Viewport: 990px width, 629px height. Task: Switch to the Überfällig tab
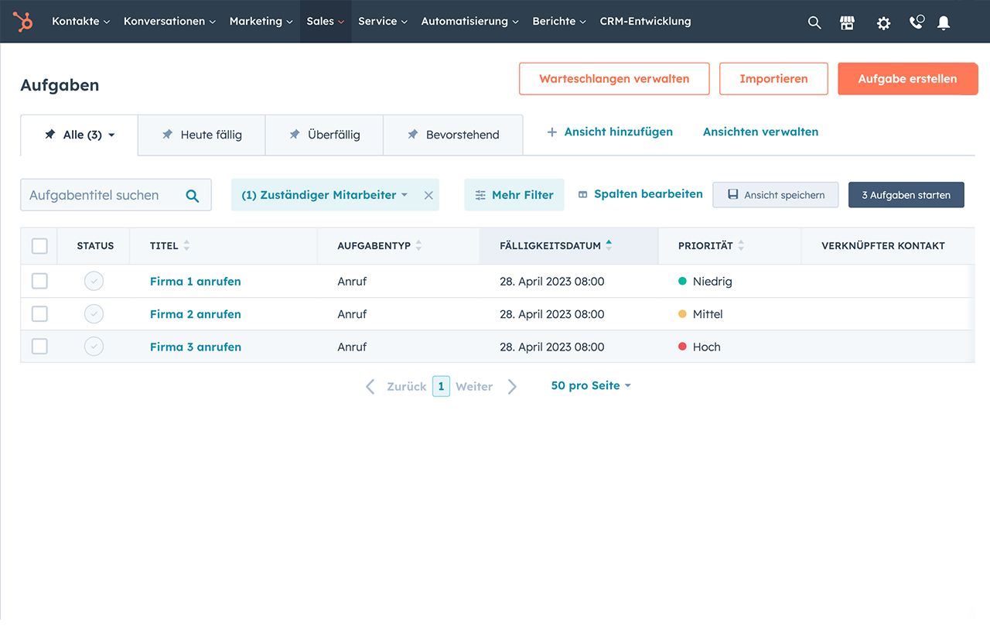[324, 135]
